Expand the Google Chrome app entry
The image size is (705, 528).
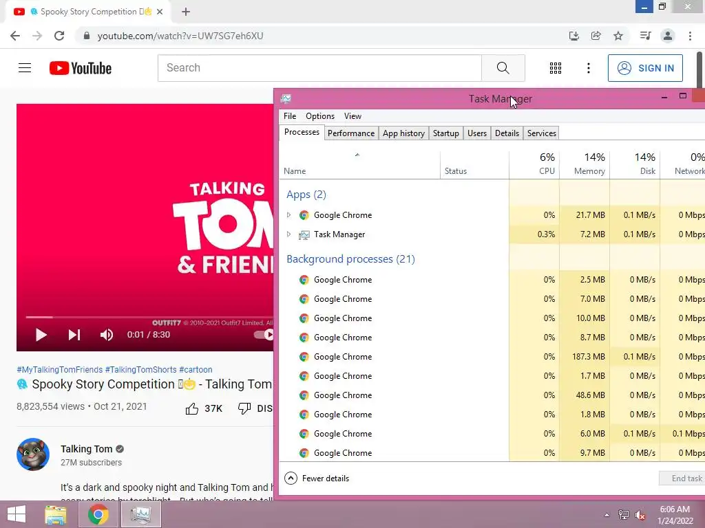(x=288, y=215)
